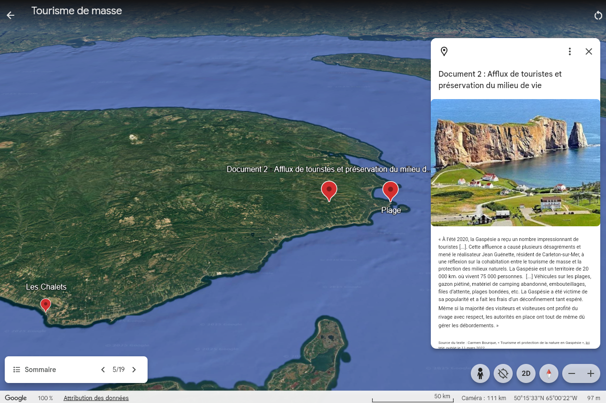Select the Les Chalets map pin
Viewport: 606px width, 403px height.
[46, 304]
